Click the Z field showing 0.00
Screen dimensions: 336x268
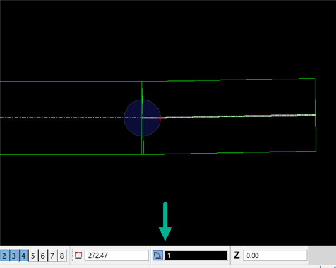(x=275, y=255)
